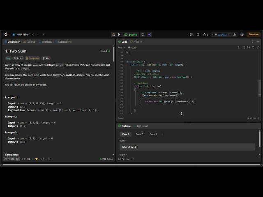Click the curly braces icon in editor toolbar
Image resolution: width=263 pixels, height=197 pixels.
[x=248, y=48]
